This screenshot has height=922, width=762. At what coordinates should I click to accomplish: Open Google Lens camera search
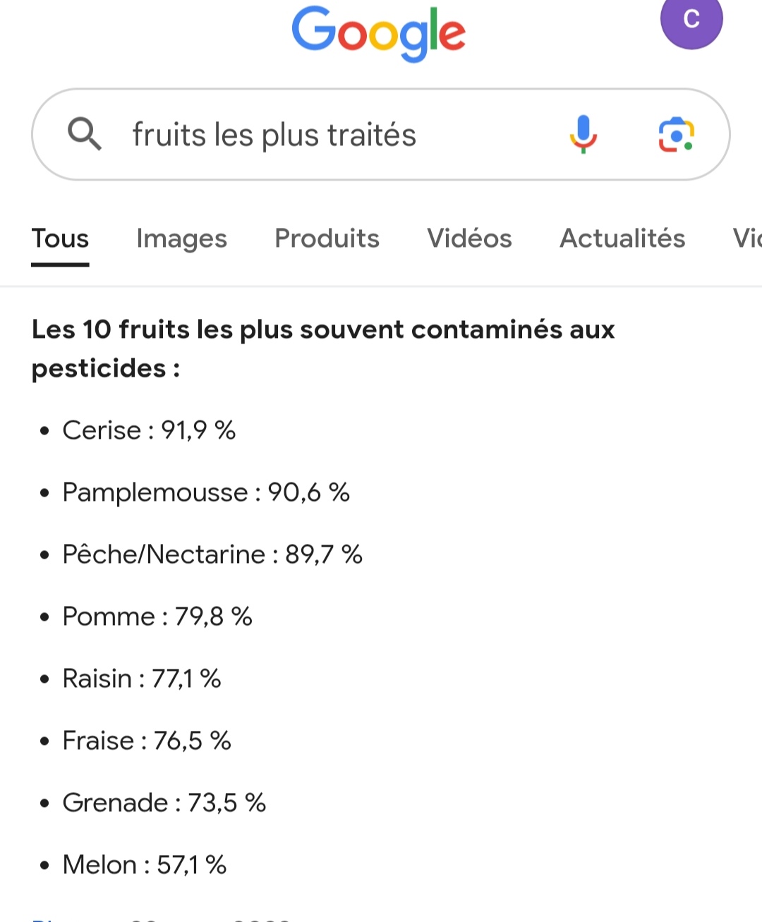(677, 135)
